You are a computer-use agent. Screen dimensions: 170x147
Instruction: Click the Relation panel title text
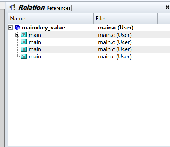(x=31, y=8)
